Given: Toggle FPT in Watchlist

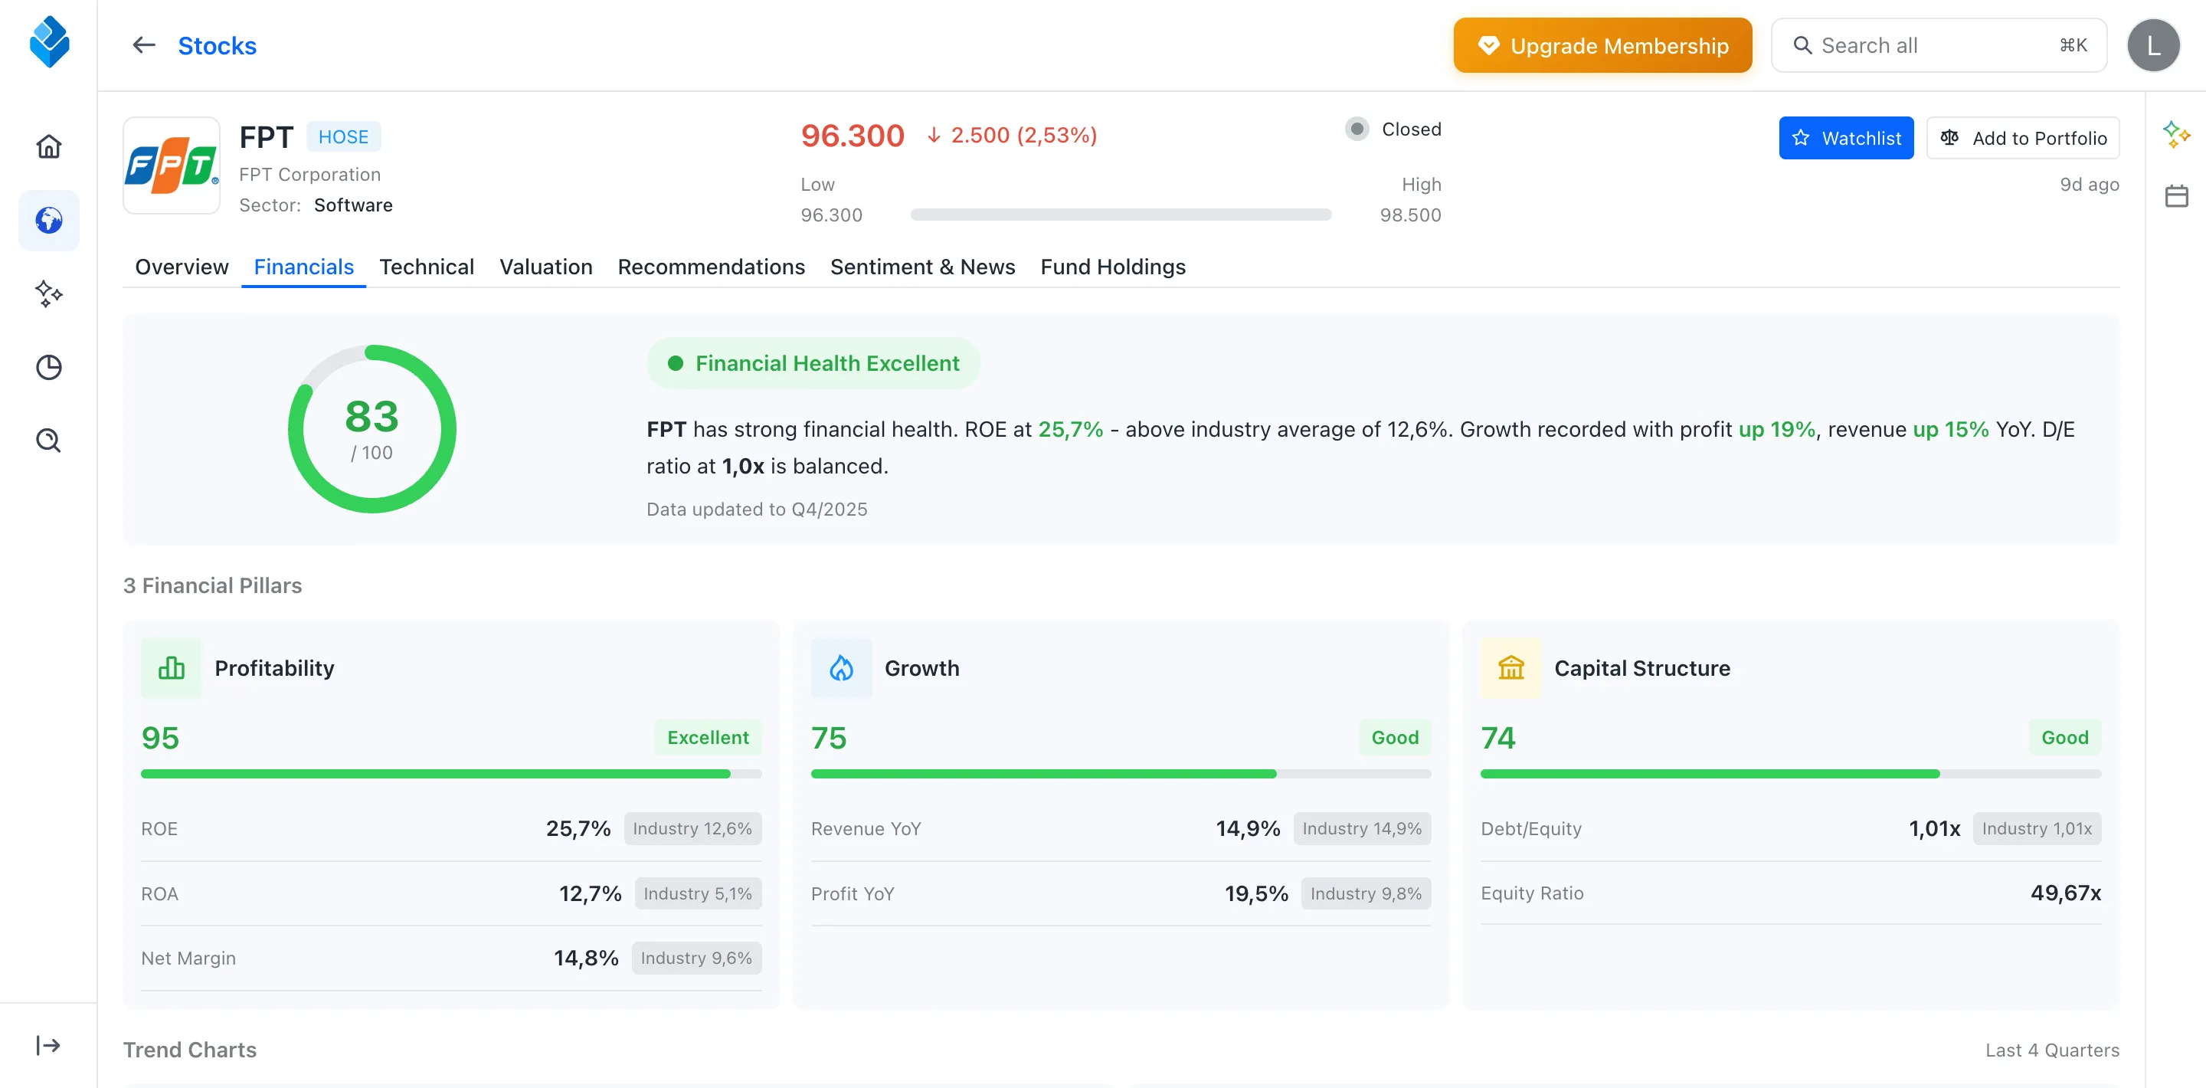Looking at the screenshot, I should tap(1846, 137).
